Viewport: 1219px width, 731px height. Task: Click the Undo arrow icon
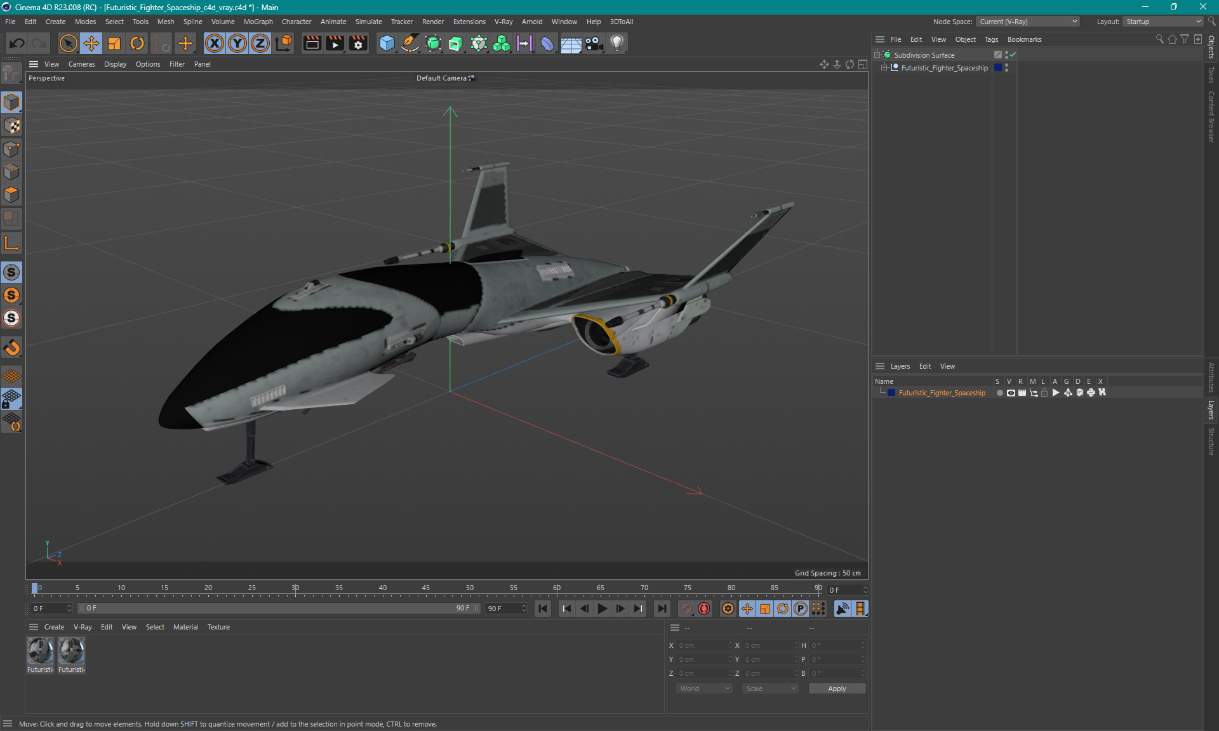17,43
